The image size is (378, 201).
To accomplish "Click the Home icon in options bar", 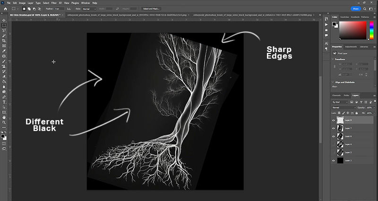I will [x=6, y=9].
